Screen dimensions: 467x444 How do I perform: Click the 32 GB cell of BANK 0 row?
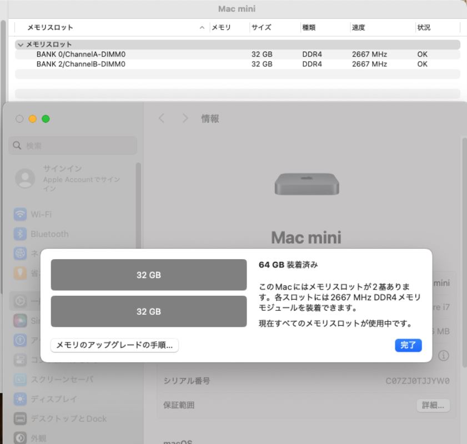pos(262,54)
